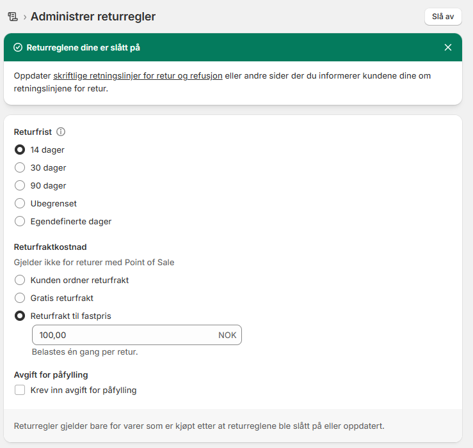Choose Egendefinerte dager option
The height and width of the screenshot is (448, 473).
20,222
